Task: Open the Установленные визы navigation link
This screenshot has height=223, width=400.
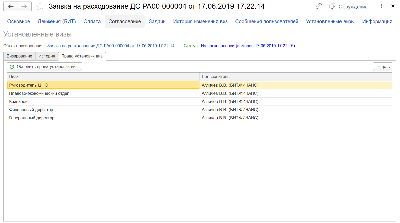Action: 330,22
